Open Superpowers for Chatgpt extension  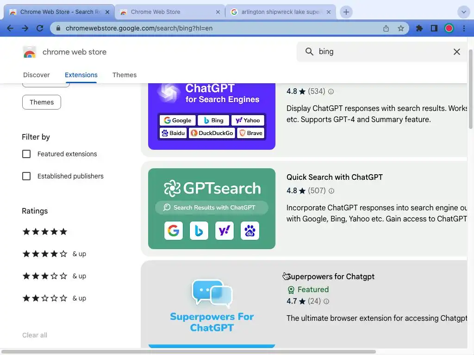coord(330,276)
